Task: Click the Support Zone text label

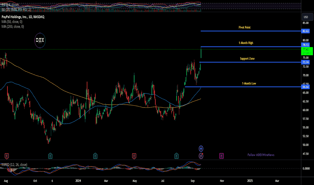Action: tap(247, 59)
